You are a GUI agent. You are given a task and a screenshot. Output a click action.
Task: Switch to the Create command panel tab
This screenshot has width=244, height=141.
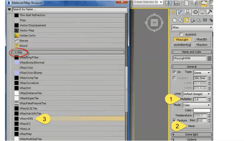pyautogui.click(x=173, y=12)
